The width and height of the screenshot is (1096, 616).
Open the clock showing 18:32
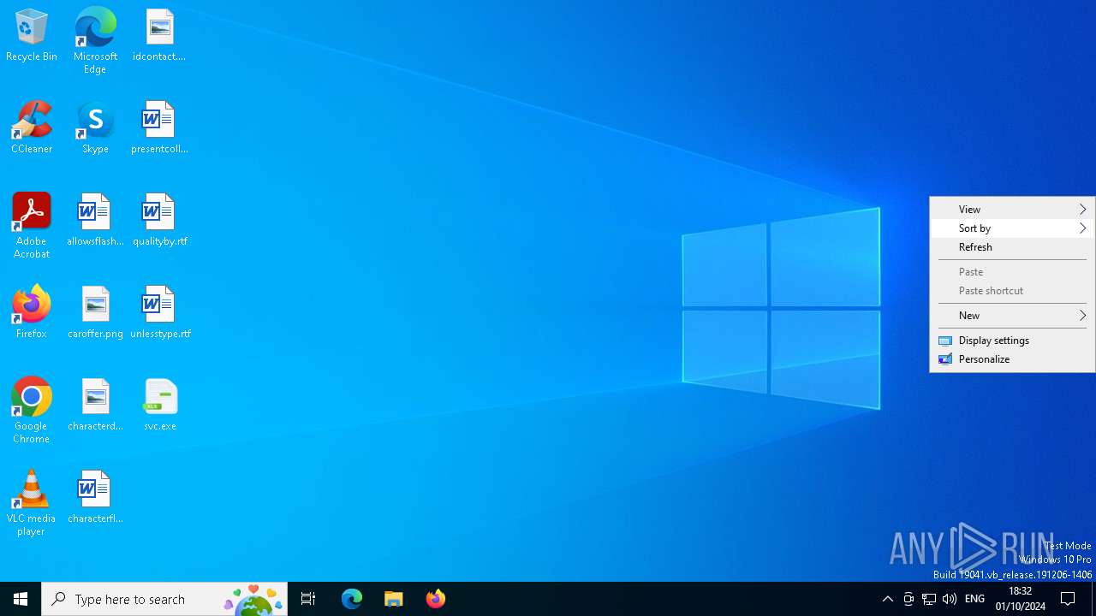point(1021,599)
